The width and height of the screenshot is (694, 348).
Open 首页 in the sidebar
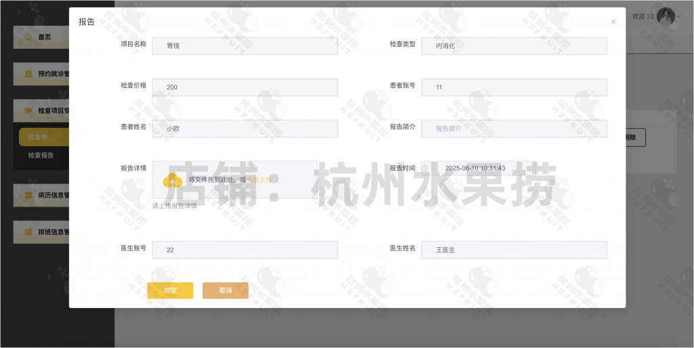(x=41, y=37)
